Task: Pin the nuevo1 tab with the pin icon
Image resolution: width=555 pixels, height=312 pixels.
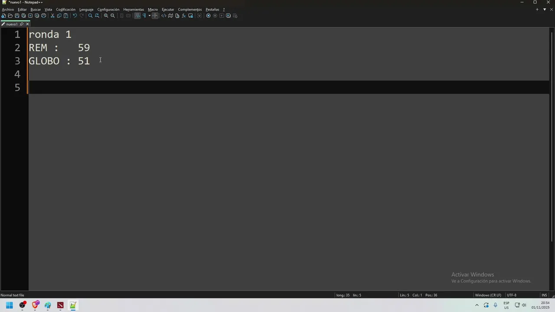Action: (x=21, y=24)
